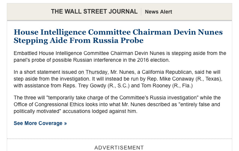The image size is (239, 151).
Task: Click the first paragraph starting with 'Embattled House'
Action: click(x=120, y=56)
